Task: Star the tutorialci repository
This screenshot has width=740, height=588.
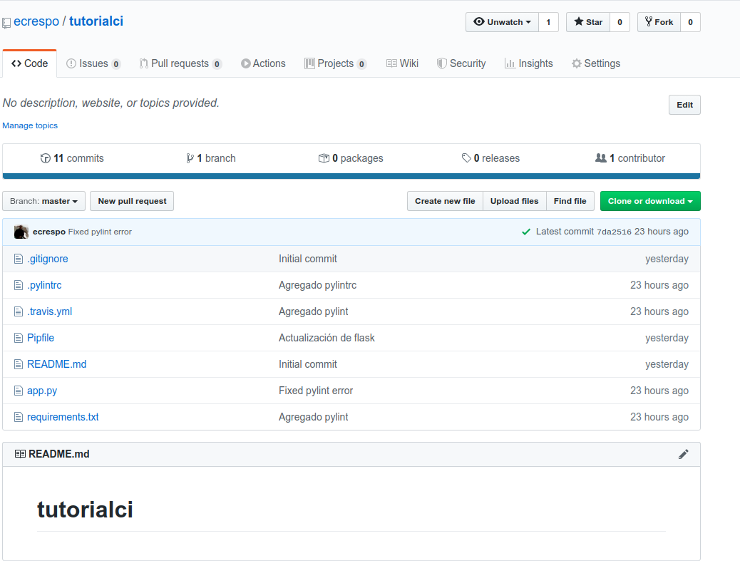Action: point(588,22)
